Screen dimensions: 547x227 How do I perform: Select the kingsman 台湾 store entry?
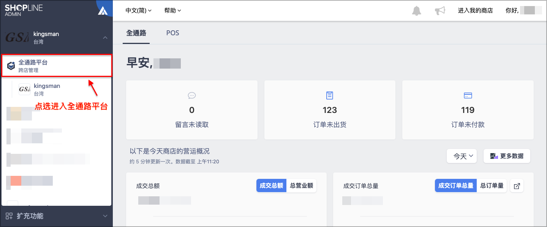[56, 89]
